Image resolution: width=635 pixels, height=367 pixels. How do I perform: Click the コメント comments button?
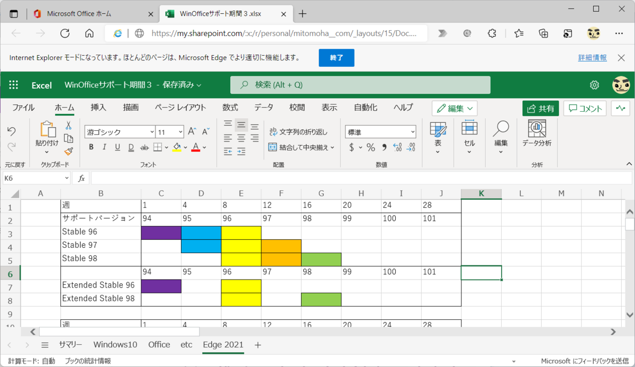tap(585, 109)
